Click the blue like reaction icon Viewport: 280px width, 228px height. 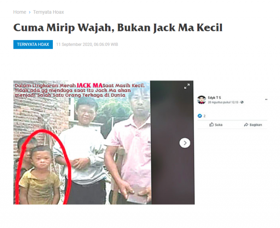[x=200, y=116]
